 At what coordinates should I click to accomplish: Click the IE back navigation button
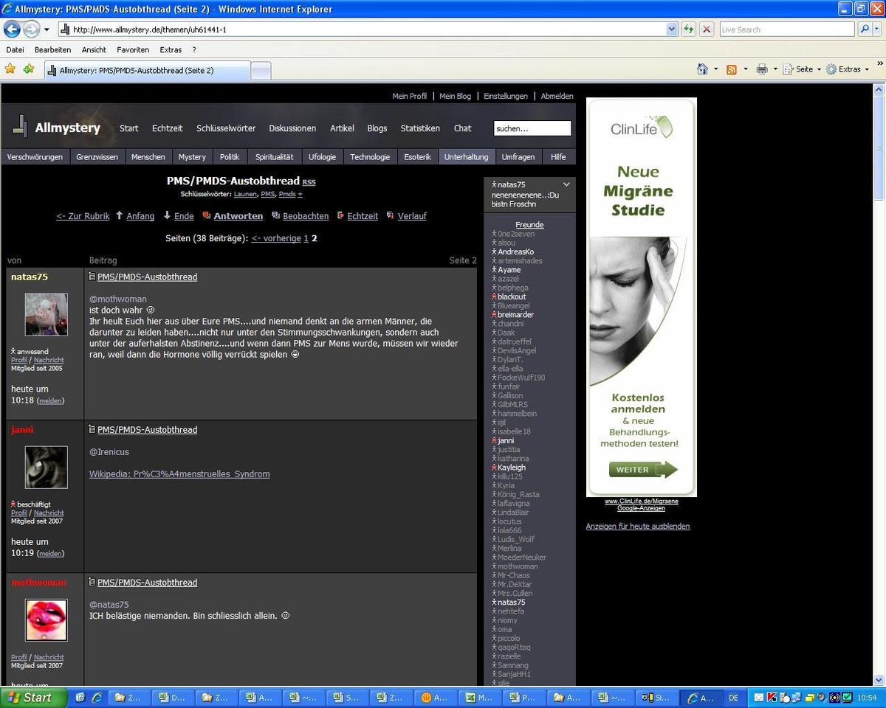(x=12, y=29)
